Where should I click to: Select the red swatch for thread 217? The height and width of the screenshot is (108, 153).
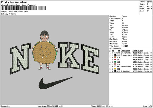pyautogui.click(x=115, y=60)
